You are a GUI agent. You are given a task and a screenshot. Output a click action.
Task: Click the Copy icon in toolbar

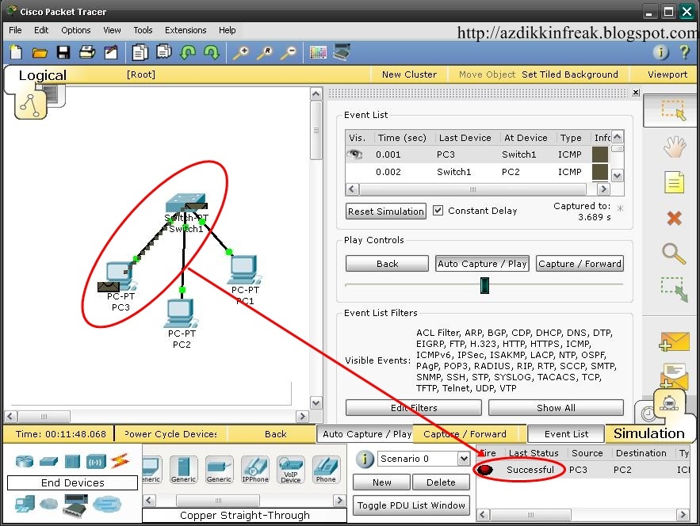pos(140,52)
